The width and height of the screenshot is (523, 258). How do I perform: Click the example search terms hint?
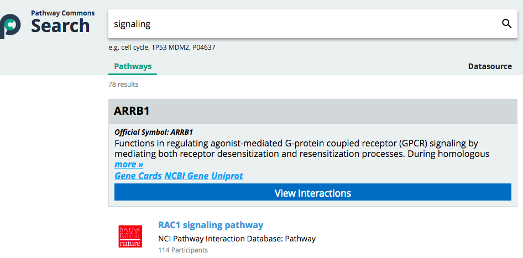[162, 48]
